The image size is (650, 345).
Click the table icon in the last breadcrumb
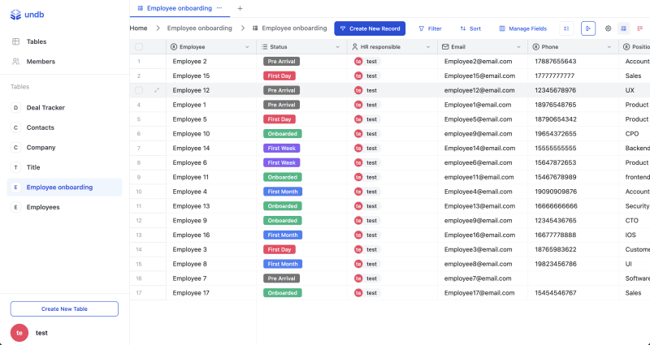click(x=255, y=28)
